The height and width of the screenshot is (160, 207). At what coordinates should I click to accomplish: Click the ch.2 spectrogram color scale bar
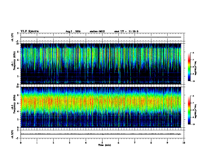tap(189, 110)
